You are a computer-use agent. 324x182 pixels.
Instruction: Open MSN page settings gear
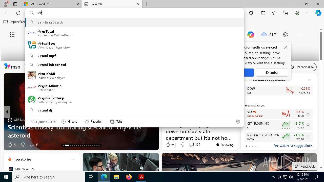pyautogui.click(x=285, y=35)
